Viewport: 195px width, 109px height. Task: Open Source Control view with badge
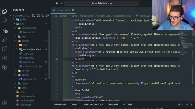(5, 30)
